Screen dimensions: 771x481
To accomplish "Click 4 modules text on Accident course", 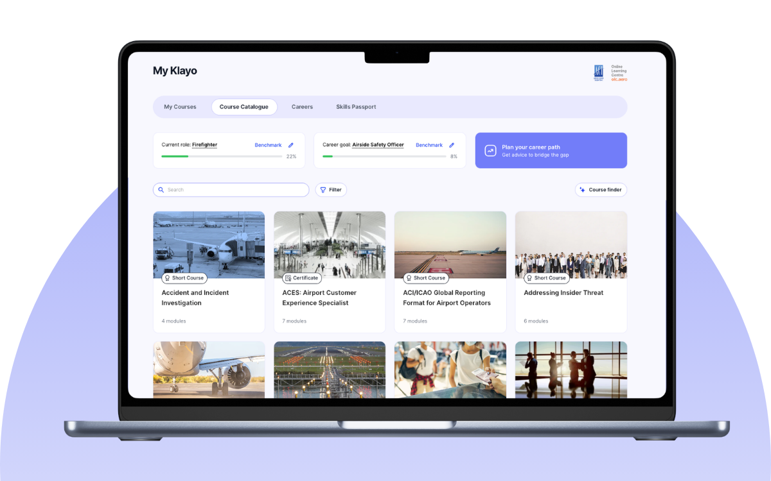I will click(x=173, y=321).
